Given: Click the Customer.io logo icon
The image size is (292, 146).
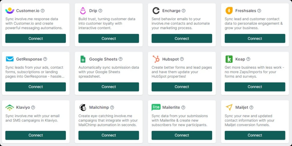Looking at the screenshot, I should (x=10, y=11).
